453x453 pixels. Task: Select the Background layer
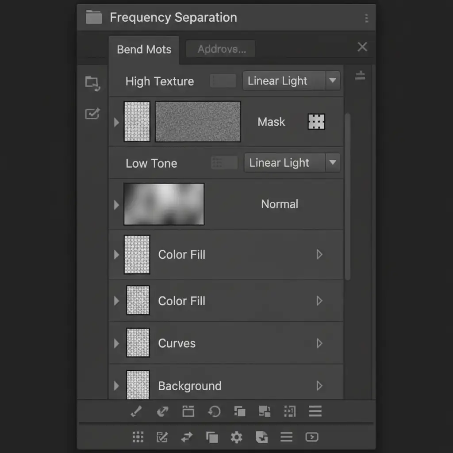click(x=190, y=386)
